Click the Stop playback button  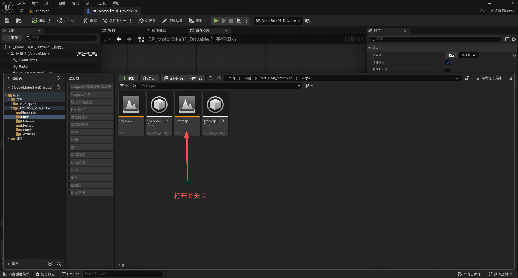pos(231,21)
